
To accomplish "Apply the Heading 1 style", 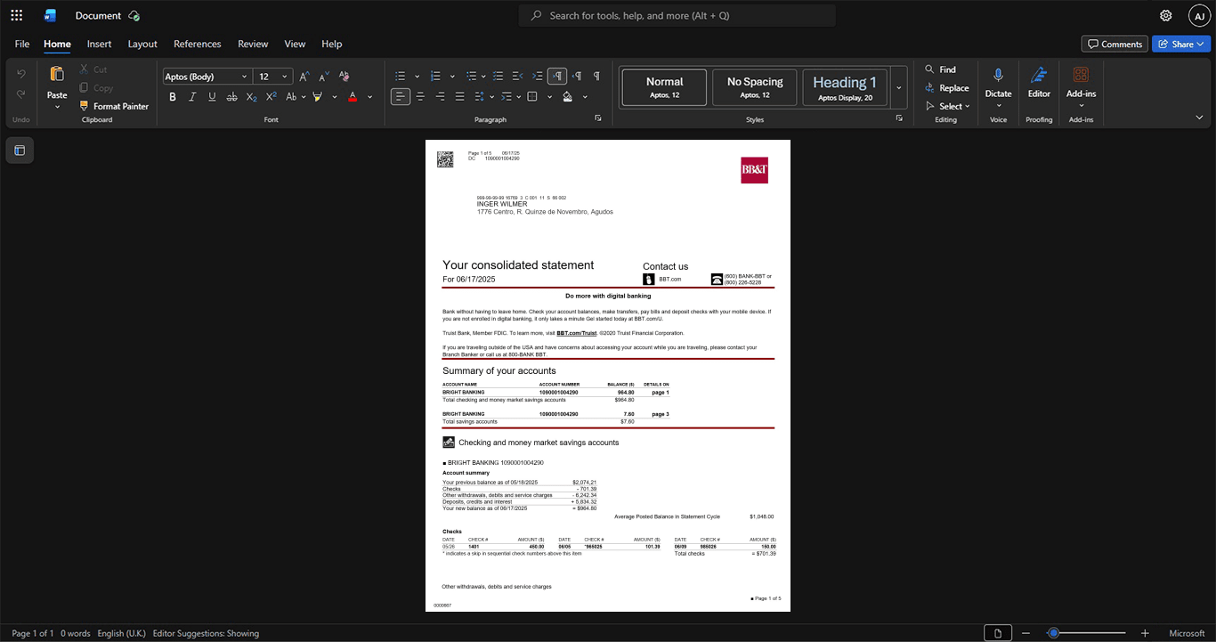I will pyautogui.click(x=845, y=87).
